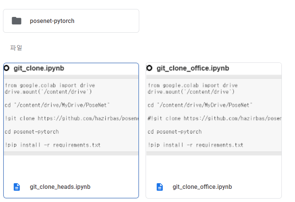Click Colab logo in git_clone.ipynb preview header

6,68
